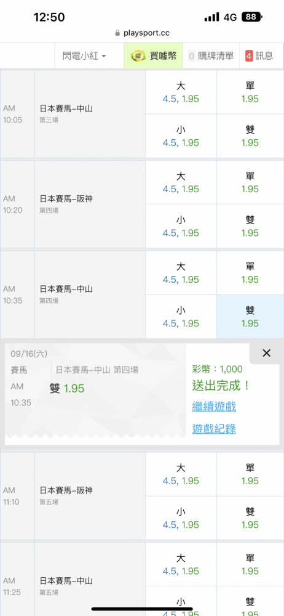This screenshot has width=284, height=616.
Task: Select 大 4.5 for 10:20 阪神 第四場
Action: [x=181, y=182]
